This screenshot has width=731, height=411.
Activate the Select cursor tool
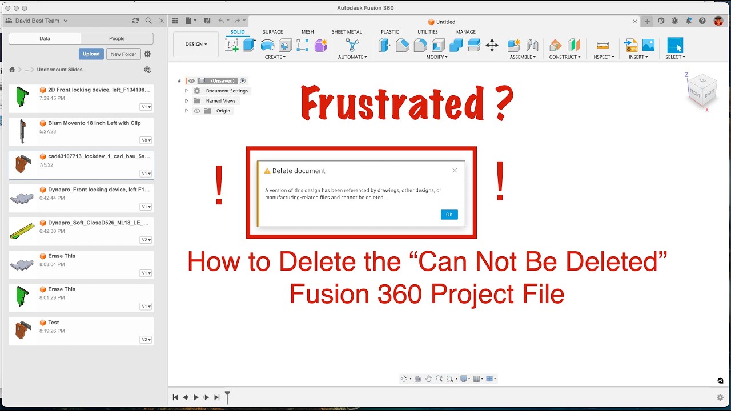tap(675, 45)
